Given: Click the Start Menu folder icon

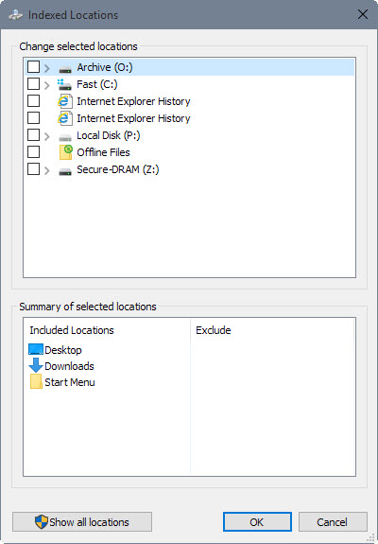Looking at the screenshot, I should [x=36, y=381].
